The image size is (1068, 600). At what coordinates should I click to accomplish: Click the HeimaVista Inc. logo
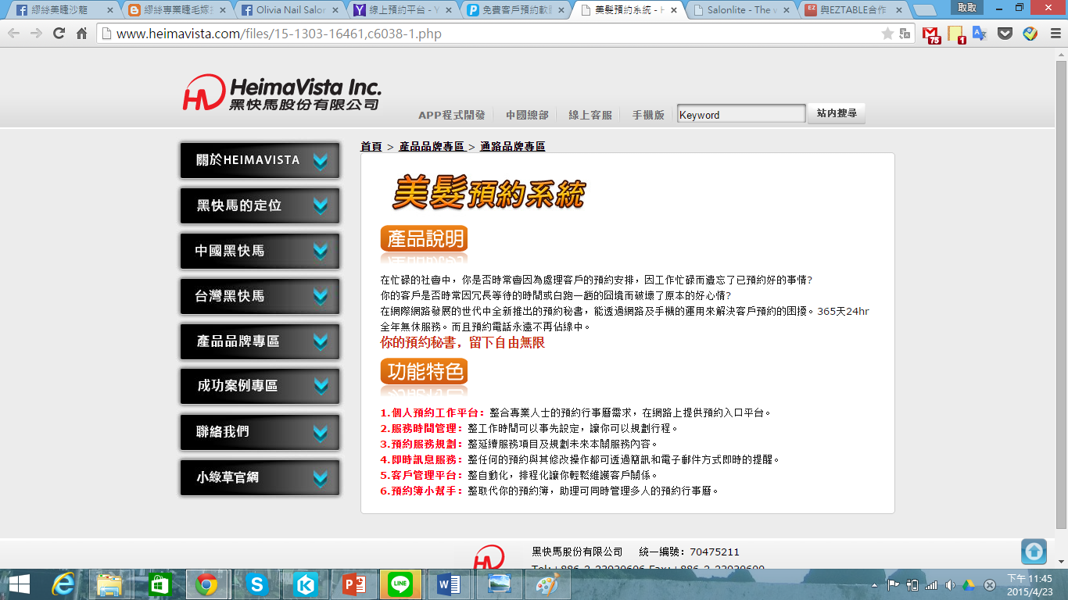coord(282,93)
